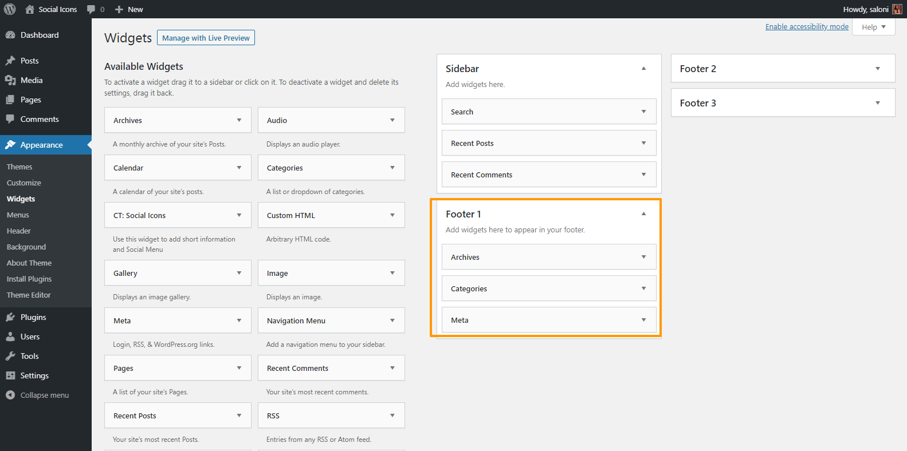Image resolution: width=907 pixels, height=451 pixels.
Task: Open the comments bubble icon in admin bar
Action: tap(91, 10)
